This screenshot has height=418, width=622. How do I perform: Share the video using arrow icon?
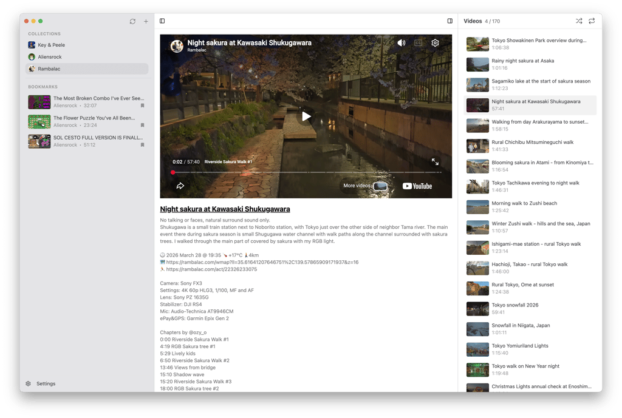coord(180,186)
